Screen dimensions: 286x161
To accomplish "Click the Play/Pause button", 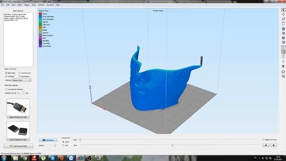I will pos(48,140).
